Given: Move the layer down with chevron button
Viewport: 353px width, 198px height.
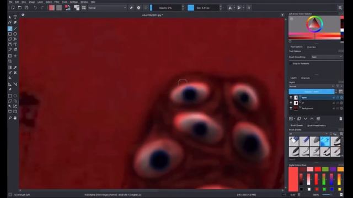Looking at the screenshot, I should (x=306, y=119).
